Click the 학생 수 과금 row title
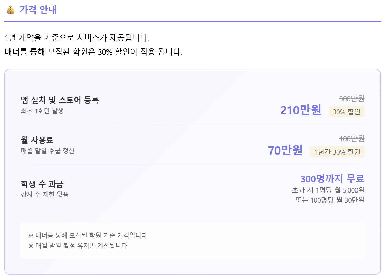 (42, 184)
